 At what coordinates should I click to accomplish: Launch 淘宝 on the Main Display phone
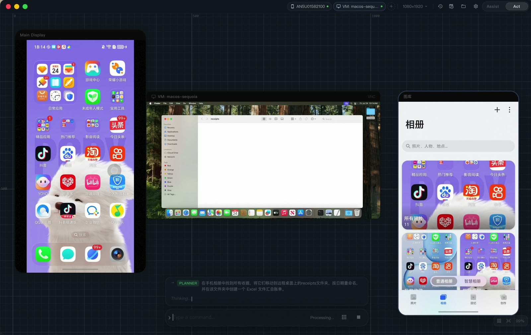click(x=93, y=154)
